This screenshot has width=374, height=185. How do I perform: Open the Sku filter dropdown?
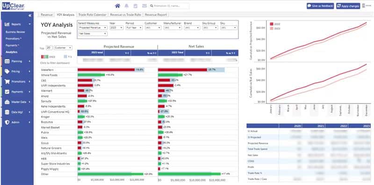(x=229, y=27)
